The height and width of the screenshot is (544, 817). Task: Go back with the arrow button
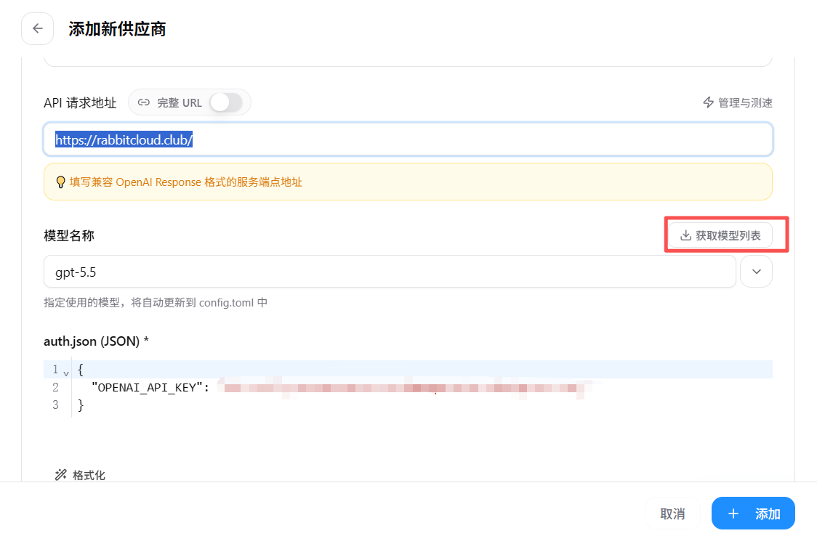(38, 28)
